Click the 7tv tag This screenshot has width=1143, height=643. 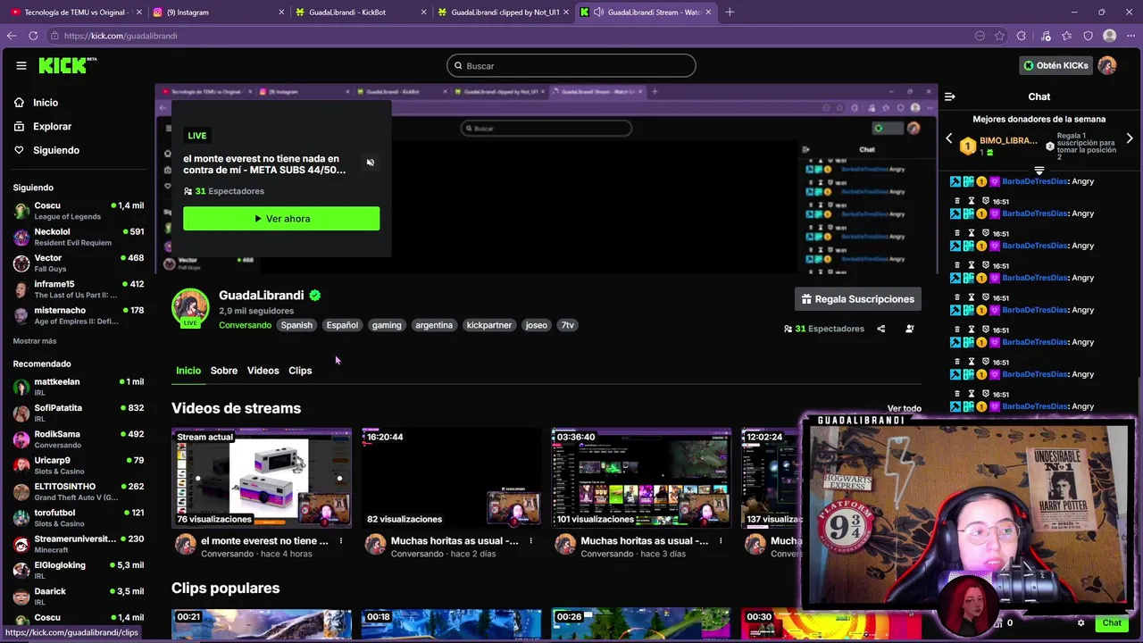[567, 325]
